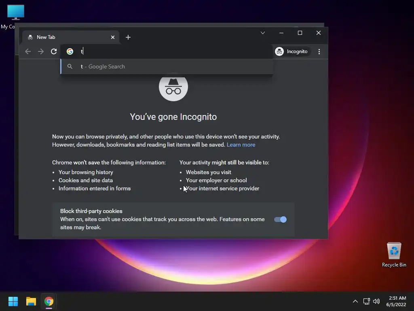Toggle Block third-party cookies switch

point(280,219)
